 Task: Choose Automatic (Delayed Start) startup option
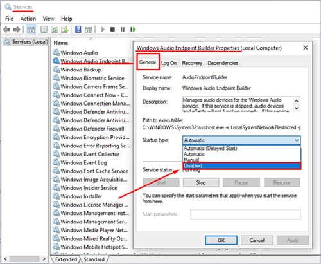click(x=241, y=148)
